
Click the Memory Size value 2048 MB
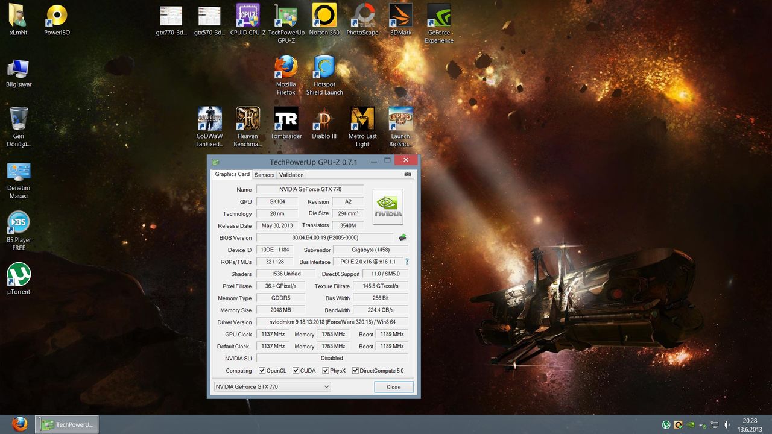281,310
